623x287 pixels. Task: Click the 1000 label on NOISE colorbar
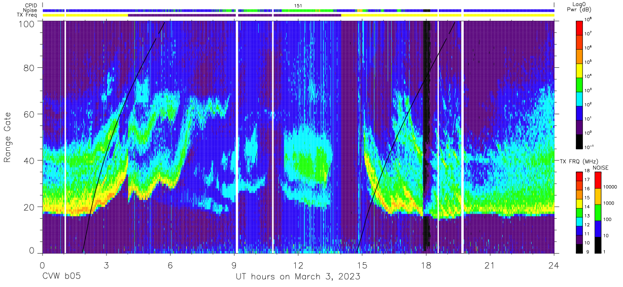[609, 204]
